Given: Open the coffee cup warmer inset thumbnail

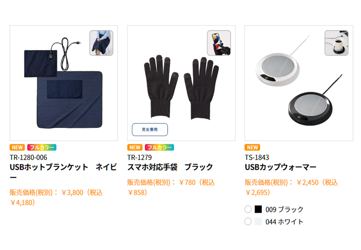Looking at the screenshot, I should point(336,43).
